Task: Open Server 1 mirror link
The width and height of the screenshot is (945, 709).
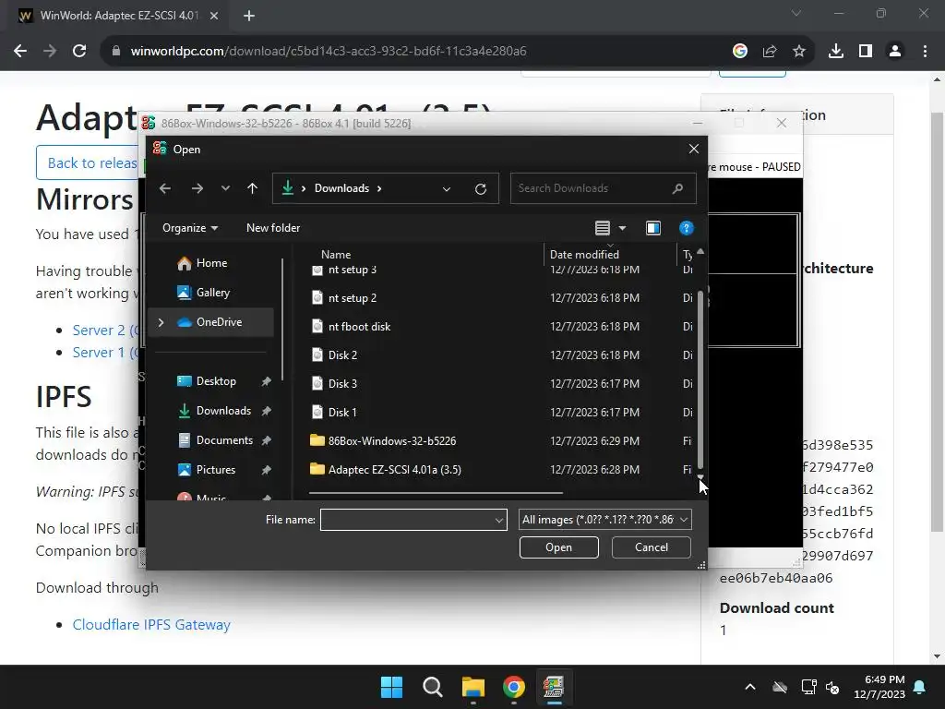Action: (105, 352)
